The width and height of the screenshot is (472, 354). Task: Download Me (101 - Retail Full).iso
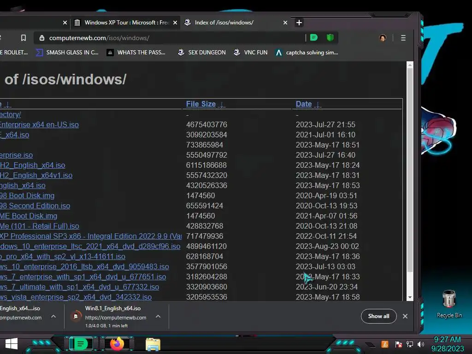pyautogui.click(x=40, y=226)
